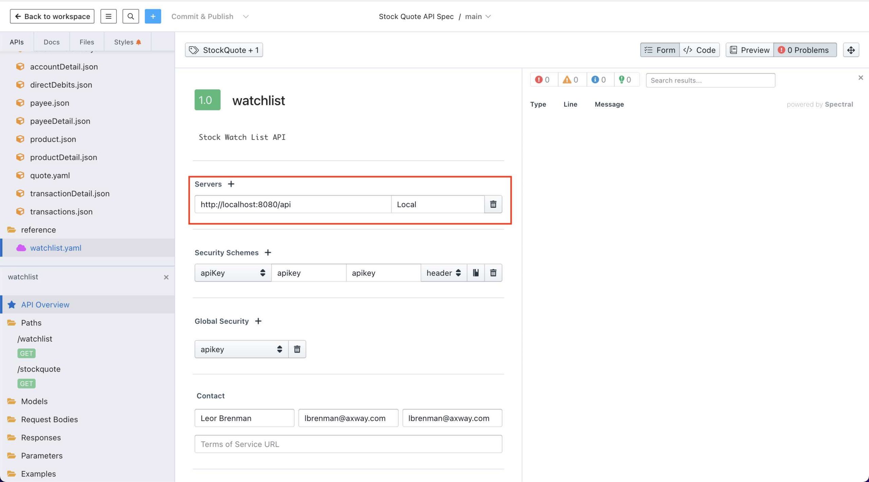Click the move arrows icon at top right
869x482 pixels.
point(851,50)
